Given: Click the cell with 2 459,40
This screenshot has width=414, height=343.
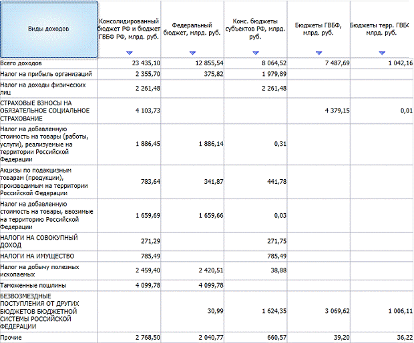Looking at the screenshot, I should 129,270.
